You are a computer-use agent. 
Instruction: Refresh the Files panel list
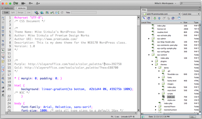coord(149,18)
